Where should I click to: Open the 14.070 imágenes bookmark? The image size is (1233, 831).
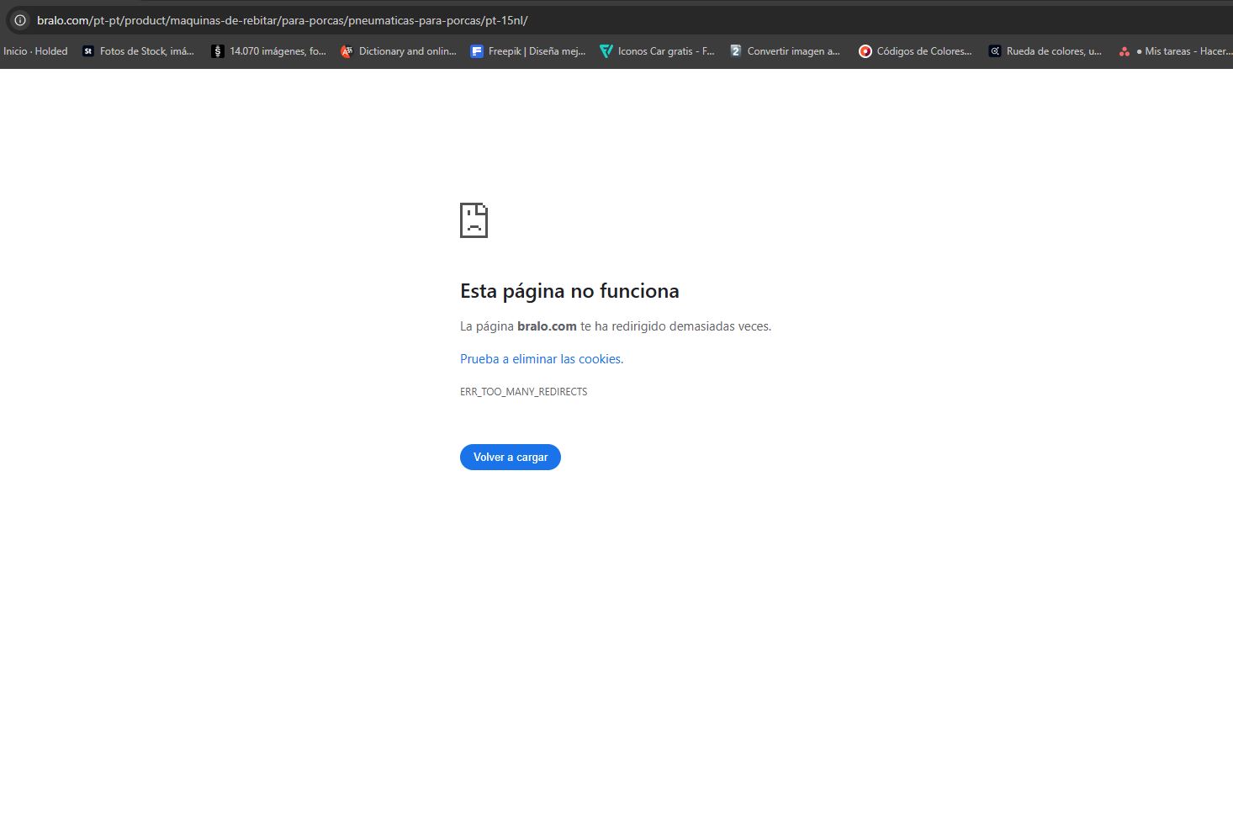click(x=269, y=51)
